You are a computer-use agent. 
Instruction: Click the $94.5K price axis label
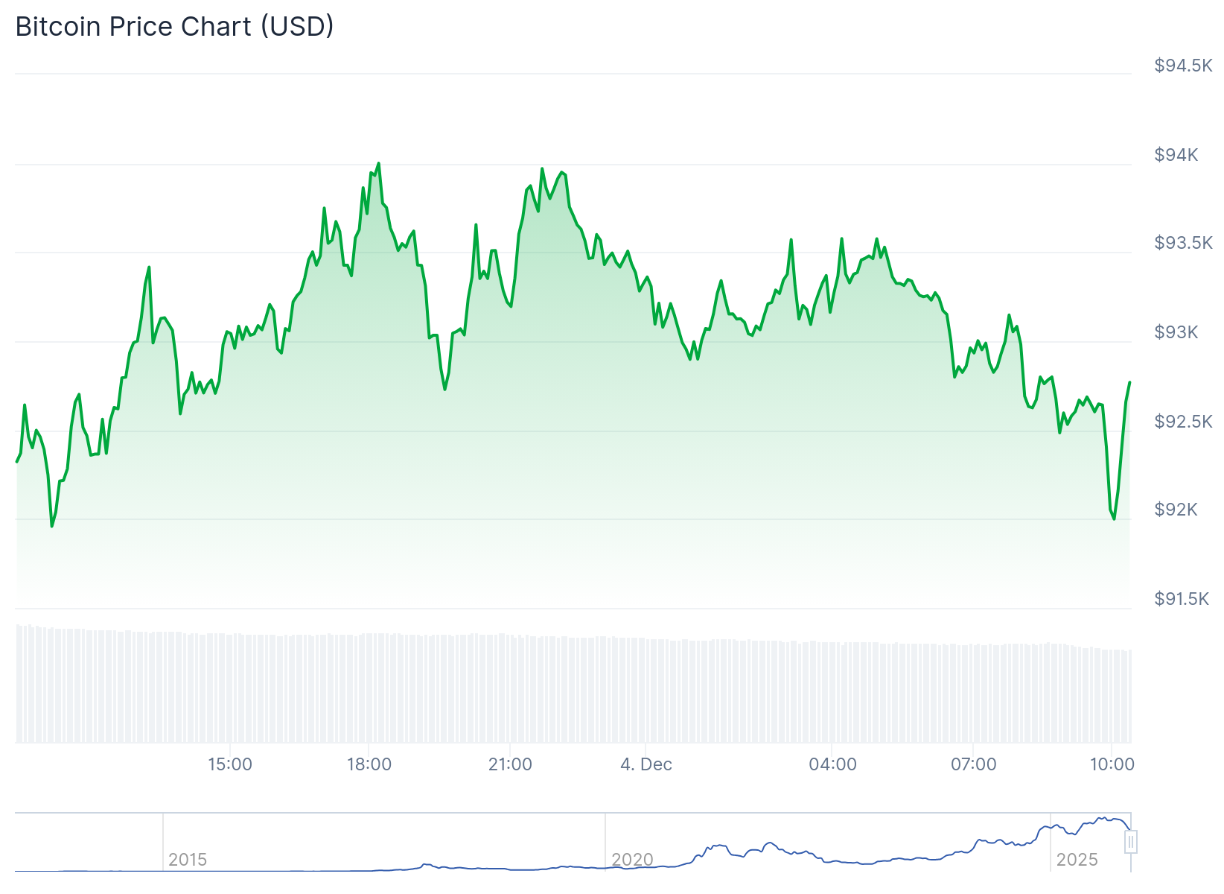pos(1183,66)
